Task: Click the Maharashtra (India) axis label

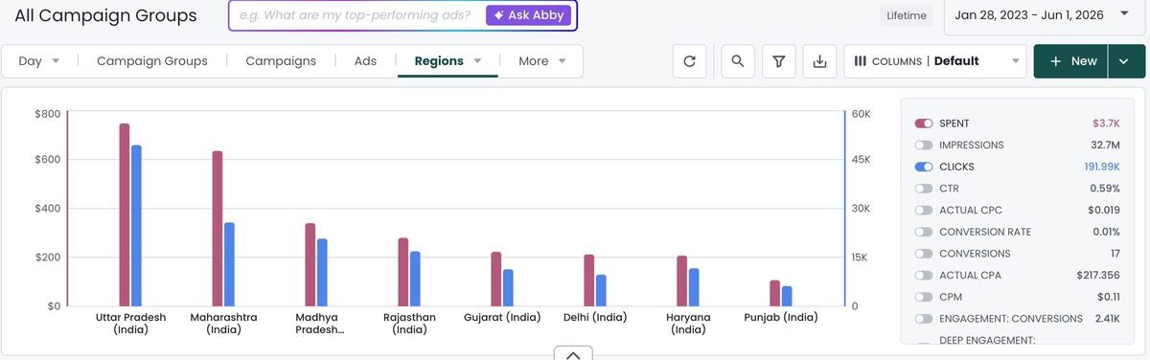Action: (223, 323)
